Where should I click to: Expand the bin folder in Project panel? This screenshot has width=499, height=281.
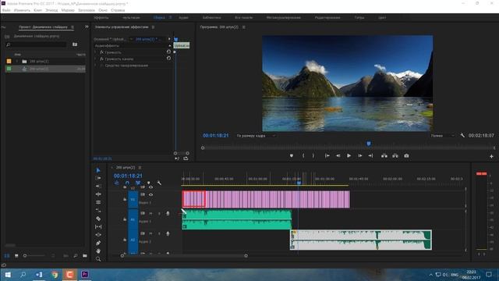(x=17, y=61)
